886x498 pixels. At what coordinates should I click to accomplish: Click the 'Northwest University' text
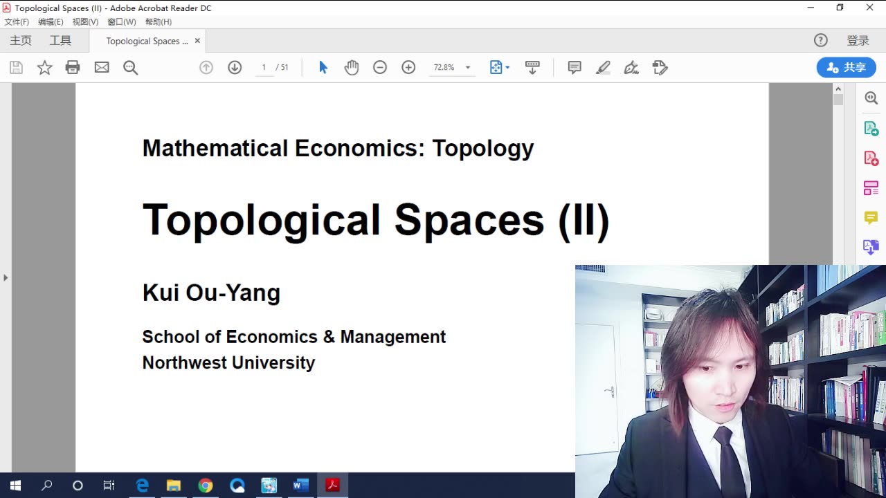228,362
